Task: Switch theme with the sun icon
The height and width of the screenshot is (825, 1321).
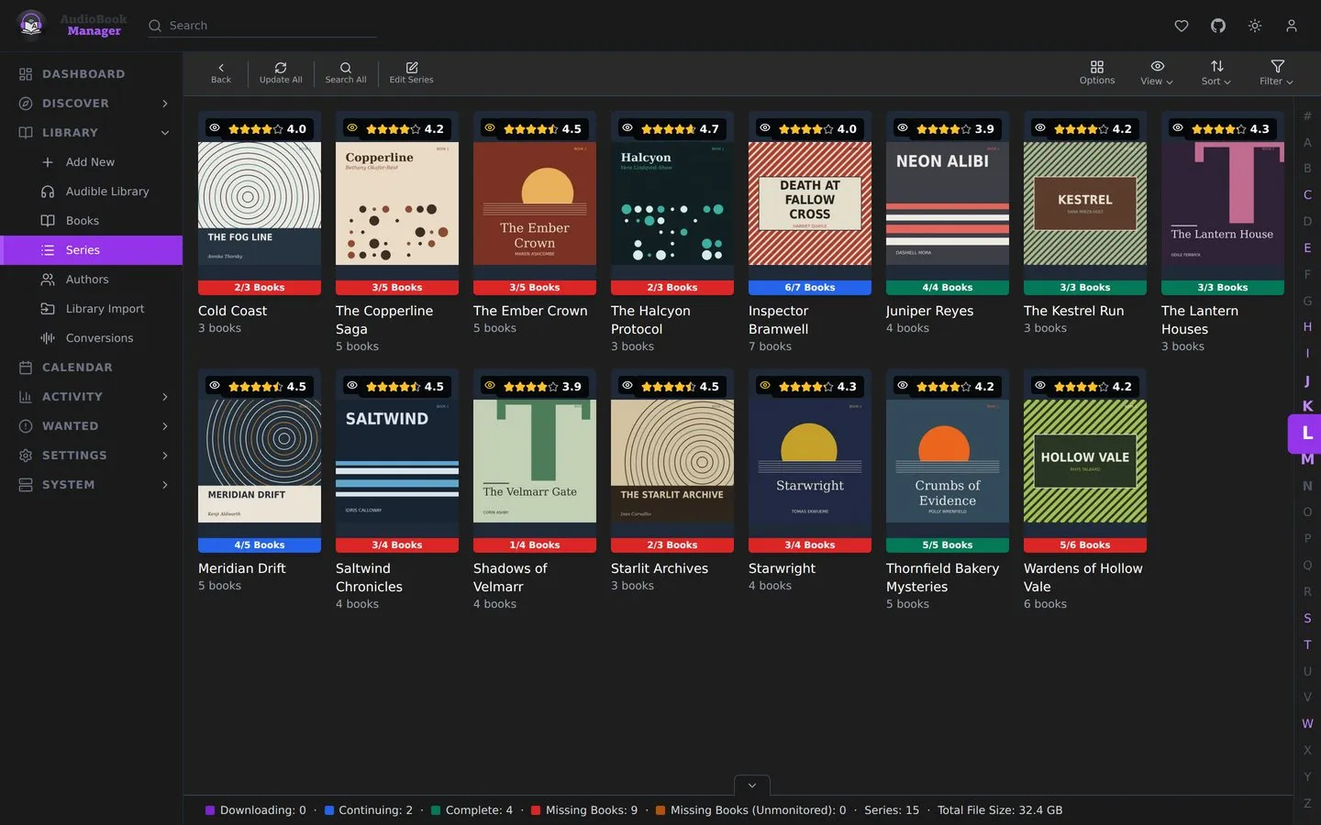Action: pyautogui.click(x=1255, y=26)
